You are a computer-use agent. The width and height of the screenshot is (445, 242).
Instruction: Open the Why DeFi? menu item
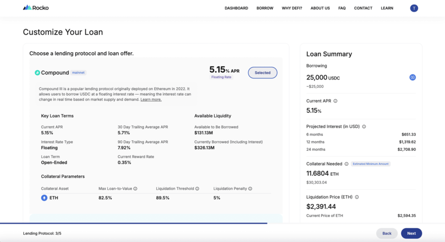click(291, 8)
